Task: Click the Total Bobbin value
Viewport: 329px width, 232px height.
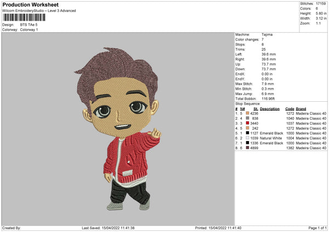Action: click(268, 98)
